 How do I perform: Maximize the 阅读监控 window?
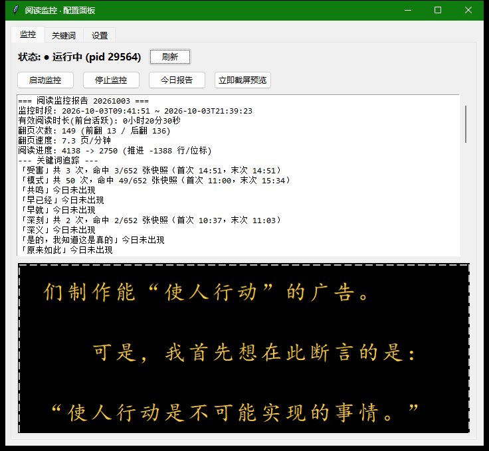(438, 10)
